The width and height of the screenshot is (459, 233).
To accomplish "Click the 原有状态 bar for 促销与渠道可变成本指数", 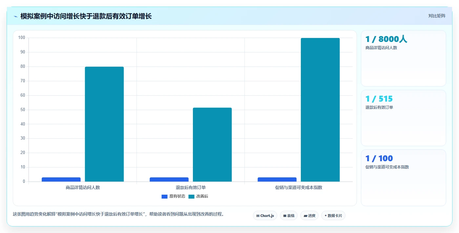I will [277, 180].
